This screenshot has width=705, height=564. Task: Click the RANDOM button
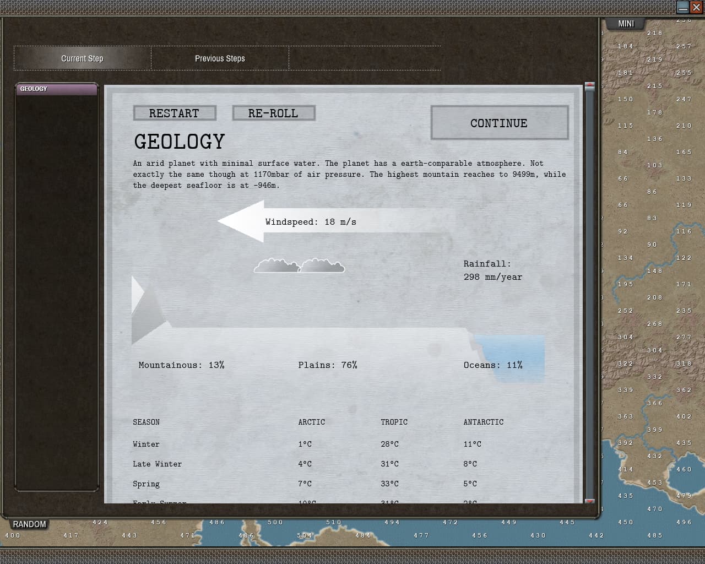[29, 524]
